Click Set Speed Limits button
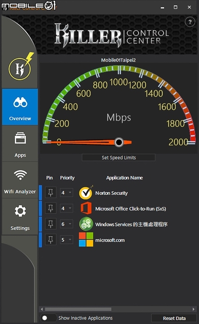Viewport: 199px width, 324px height. click(x=118, y=157)
